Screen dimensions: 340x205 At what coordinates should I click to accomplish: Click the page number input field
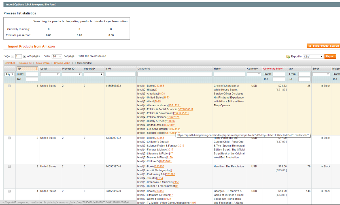coord(19,57)
